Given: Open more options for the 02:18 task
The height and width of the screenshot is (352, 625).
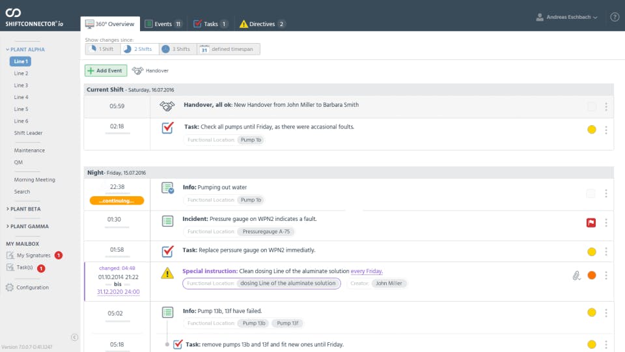Looking at the screenshot, I should tap(606, 130).
